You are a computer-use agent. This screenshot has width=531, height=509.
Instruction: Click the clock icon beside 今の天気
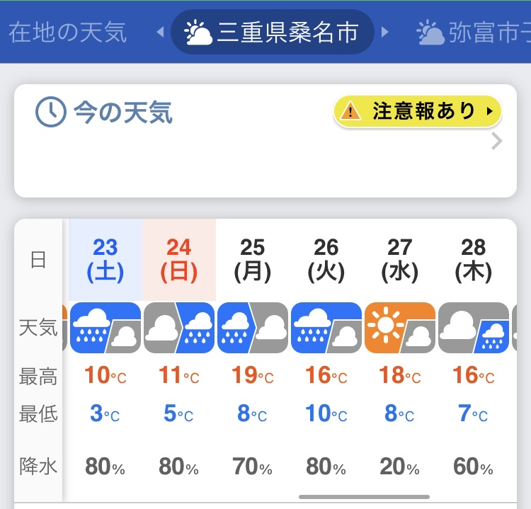tap(51, 112)
